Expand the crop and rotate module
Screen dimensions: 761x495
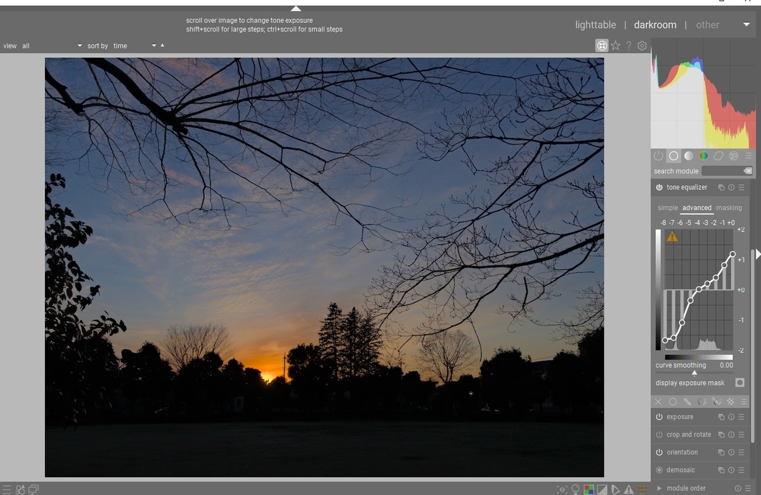pyautogui.click(x=689, y=435)
